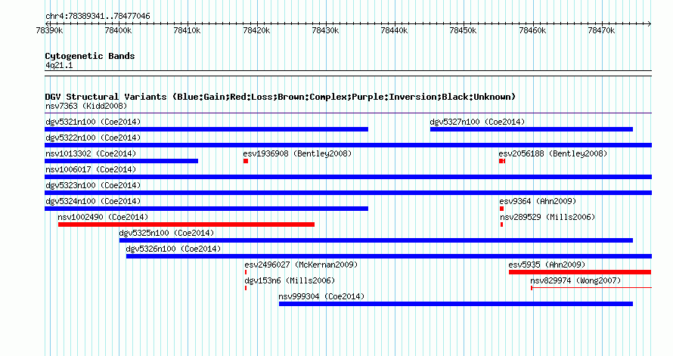The image size is (673, 356).
Task: Click the 78390k ruler start label
Action: [49, 31]
